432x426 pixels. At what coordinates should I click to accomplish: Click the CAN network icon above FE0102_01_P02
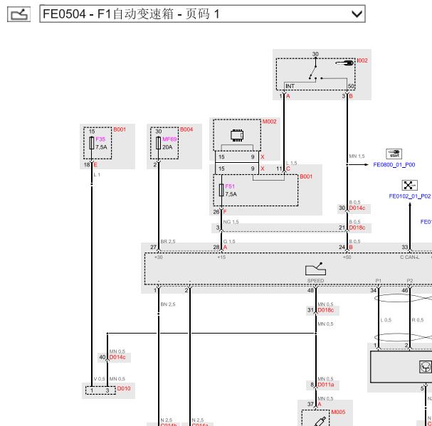pos(410,186)
